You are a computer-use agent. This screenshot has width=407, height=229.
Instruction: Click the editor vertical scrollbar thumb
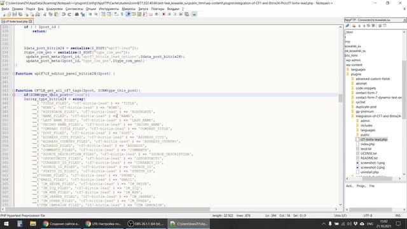coord(340,98)
